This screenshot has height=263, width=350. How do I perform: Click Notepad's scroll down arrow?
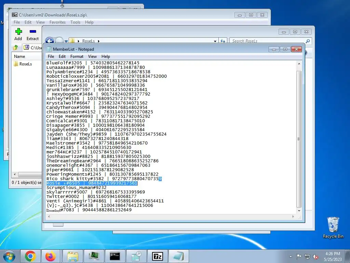pos(299,211)
